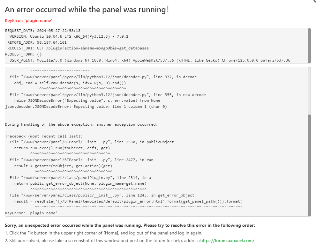Click the bold 'Sorry, an unexpected error' text
The height and width of the screenshot is (252, 316).
click(130, 225)
